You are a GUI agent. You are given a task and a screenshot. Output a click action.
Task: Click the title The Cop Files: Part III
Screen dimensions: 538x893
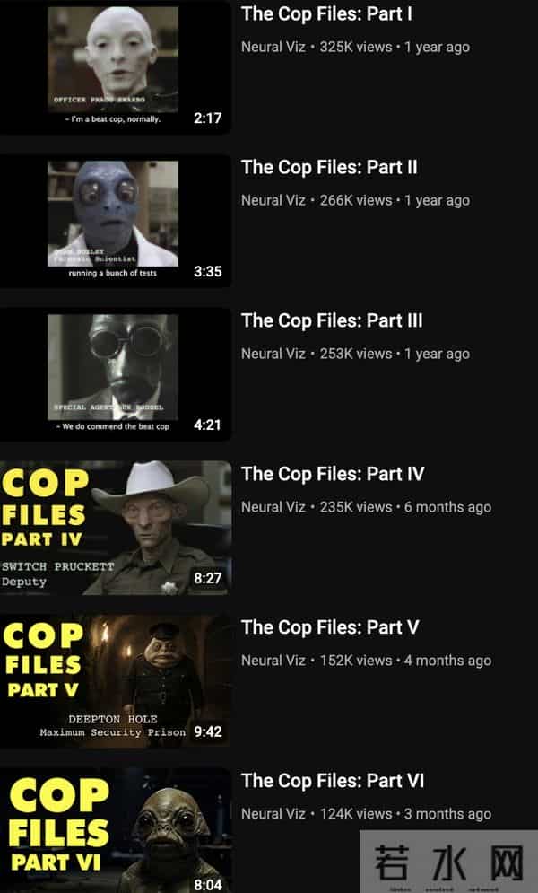click(332, 320)
